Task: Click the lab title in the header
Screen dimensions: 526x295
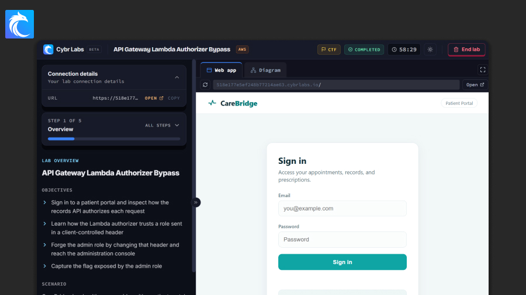Action: click(172, 50)
